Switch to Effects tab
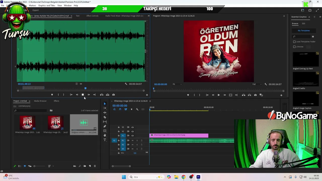 coord(56,101)
